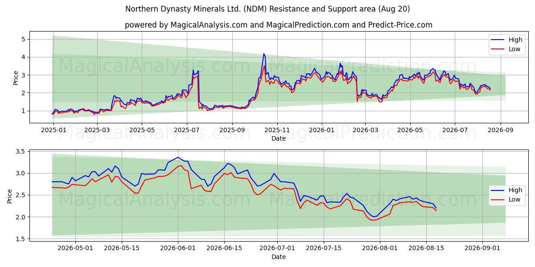Click the red Low line sample in upper legend
The image size is (535, 267).
498,49
